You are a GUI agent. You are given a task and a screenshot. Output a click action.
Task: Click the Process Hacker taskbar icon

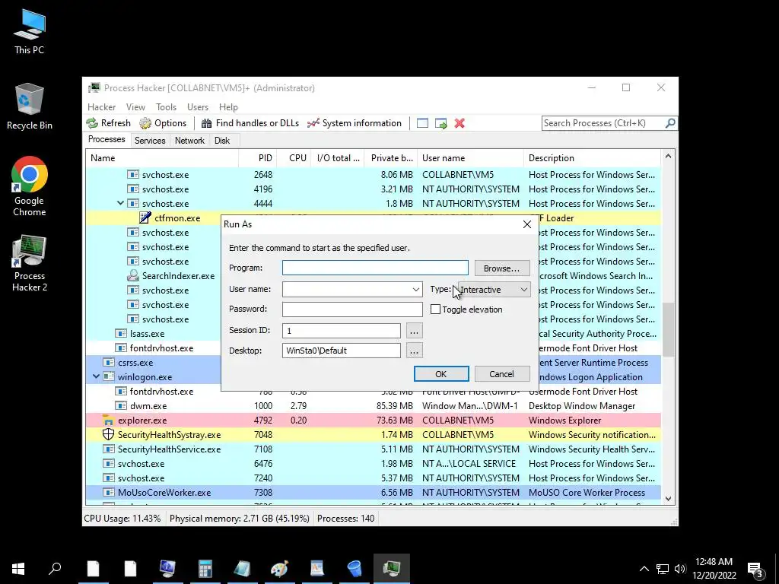392,568
